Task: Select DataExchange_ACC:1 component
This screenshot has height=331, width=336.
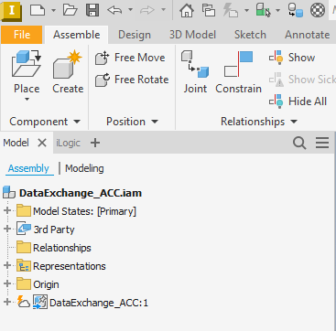Action: tap(99, 303)
